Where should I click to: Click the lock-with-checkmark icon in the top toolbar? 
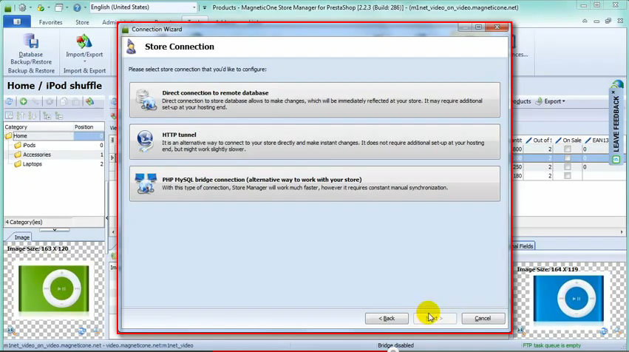tap(40, 7)
